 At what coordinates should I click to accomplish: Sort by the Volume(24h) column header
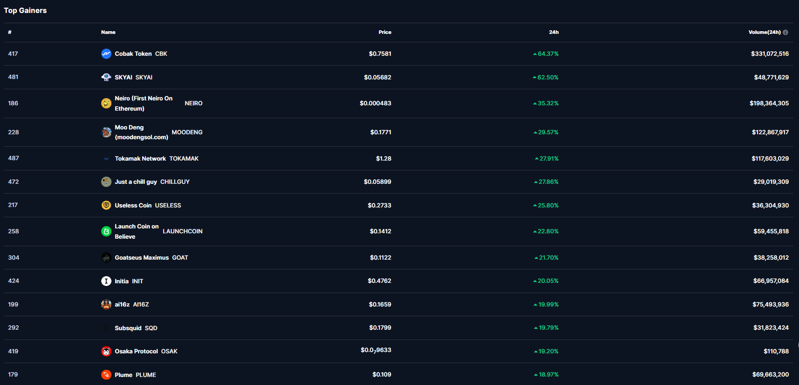point(764,33)
